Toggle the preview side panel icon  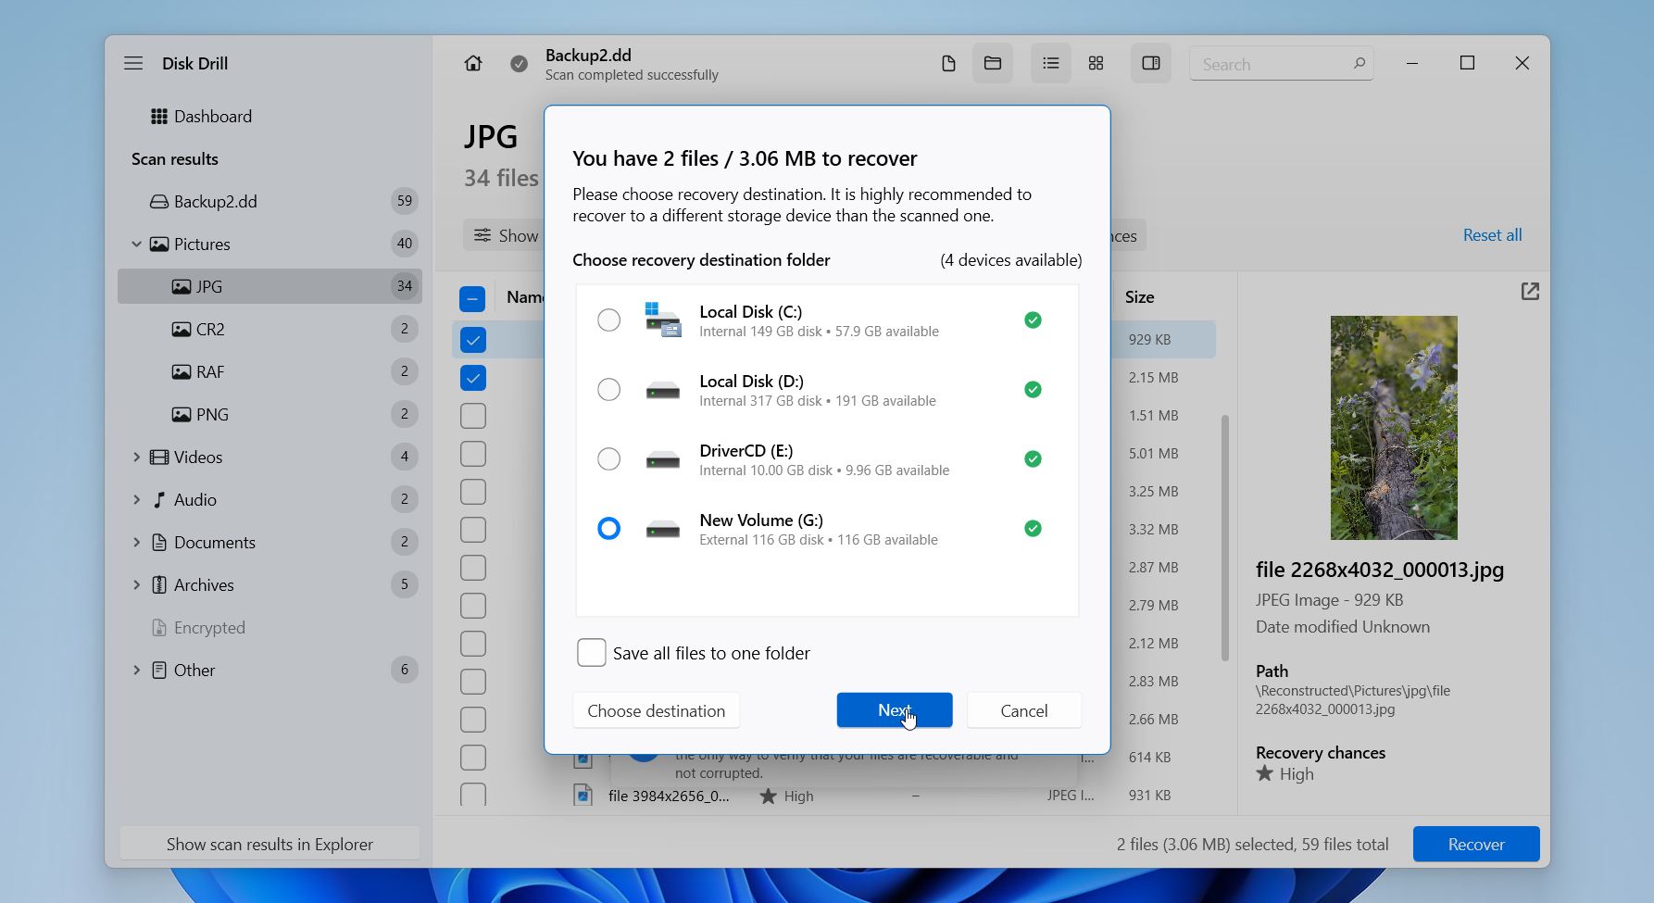1151,63
